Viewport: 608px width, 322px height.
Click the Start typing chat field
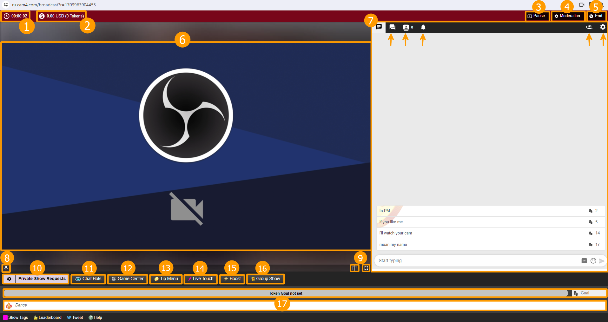[x=476, y=261]
